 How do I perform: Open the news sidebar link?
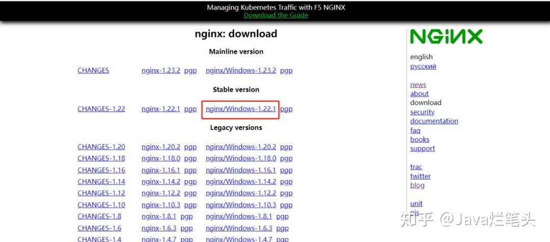coord(418,85)
